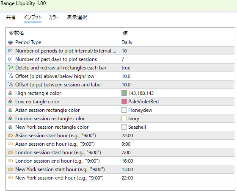This screenshot has height=191, width=237.
Task: Edit the Number of past days value 7
Action: click(x=177, y=59)
